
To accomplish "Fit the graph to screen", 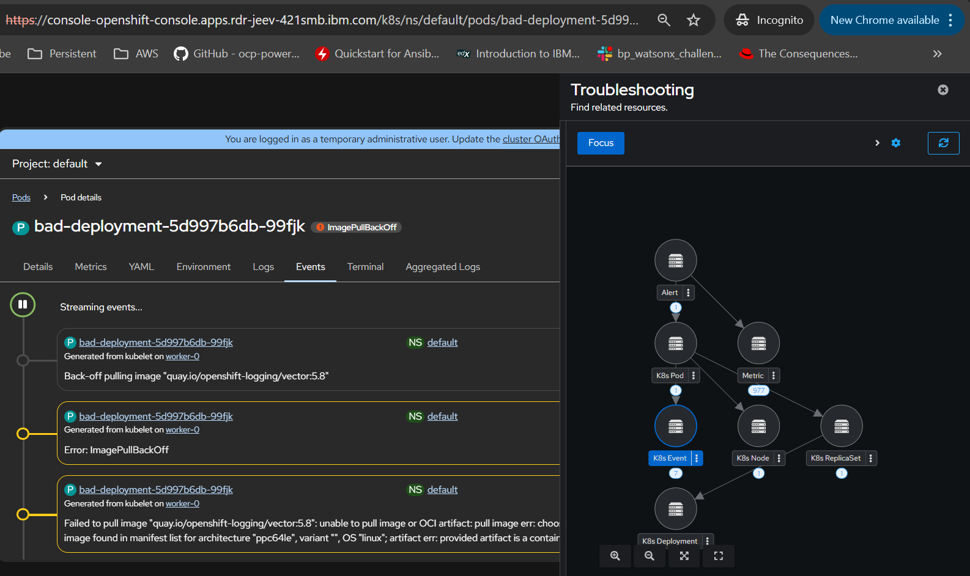I will [684, 556].
